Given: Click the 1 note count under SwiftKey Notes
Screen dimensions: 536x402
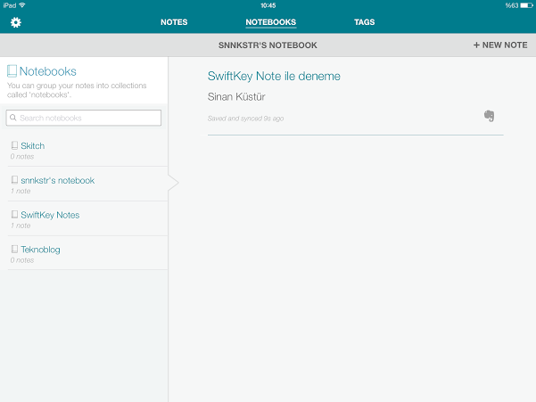Looking at the screenshot, I should click(x=21, y=226).
